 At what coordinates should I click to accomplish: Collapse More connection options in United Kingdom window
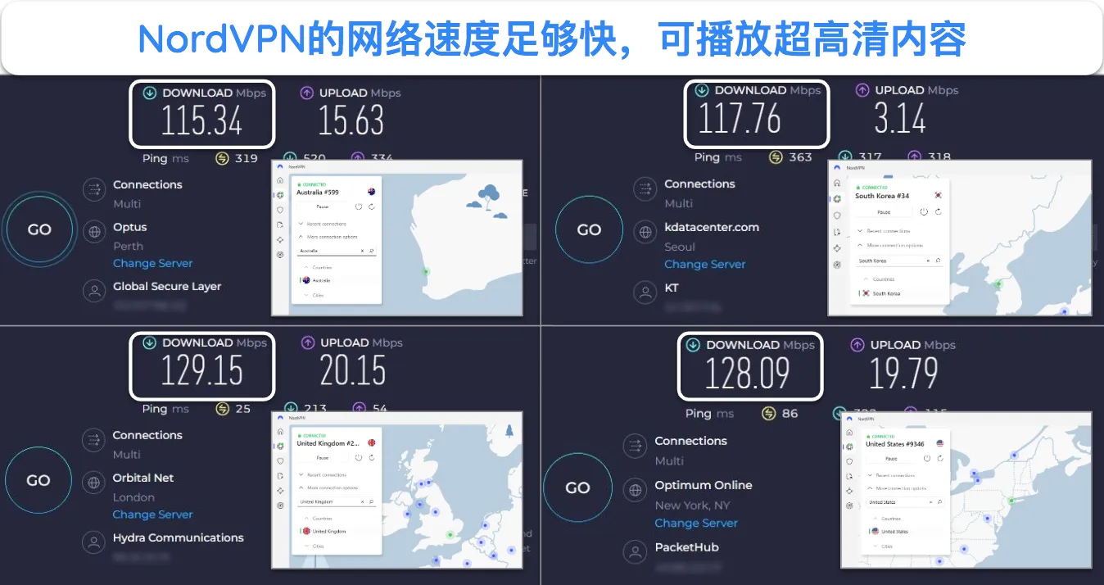tap(328, 487)
